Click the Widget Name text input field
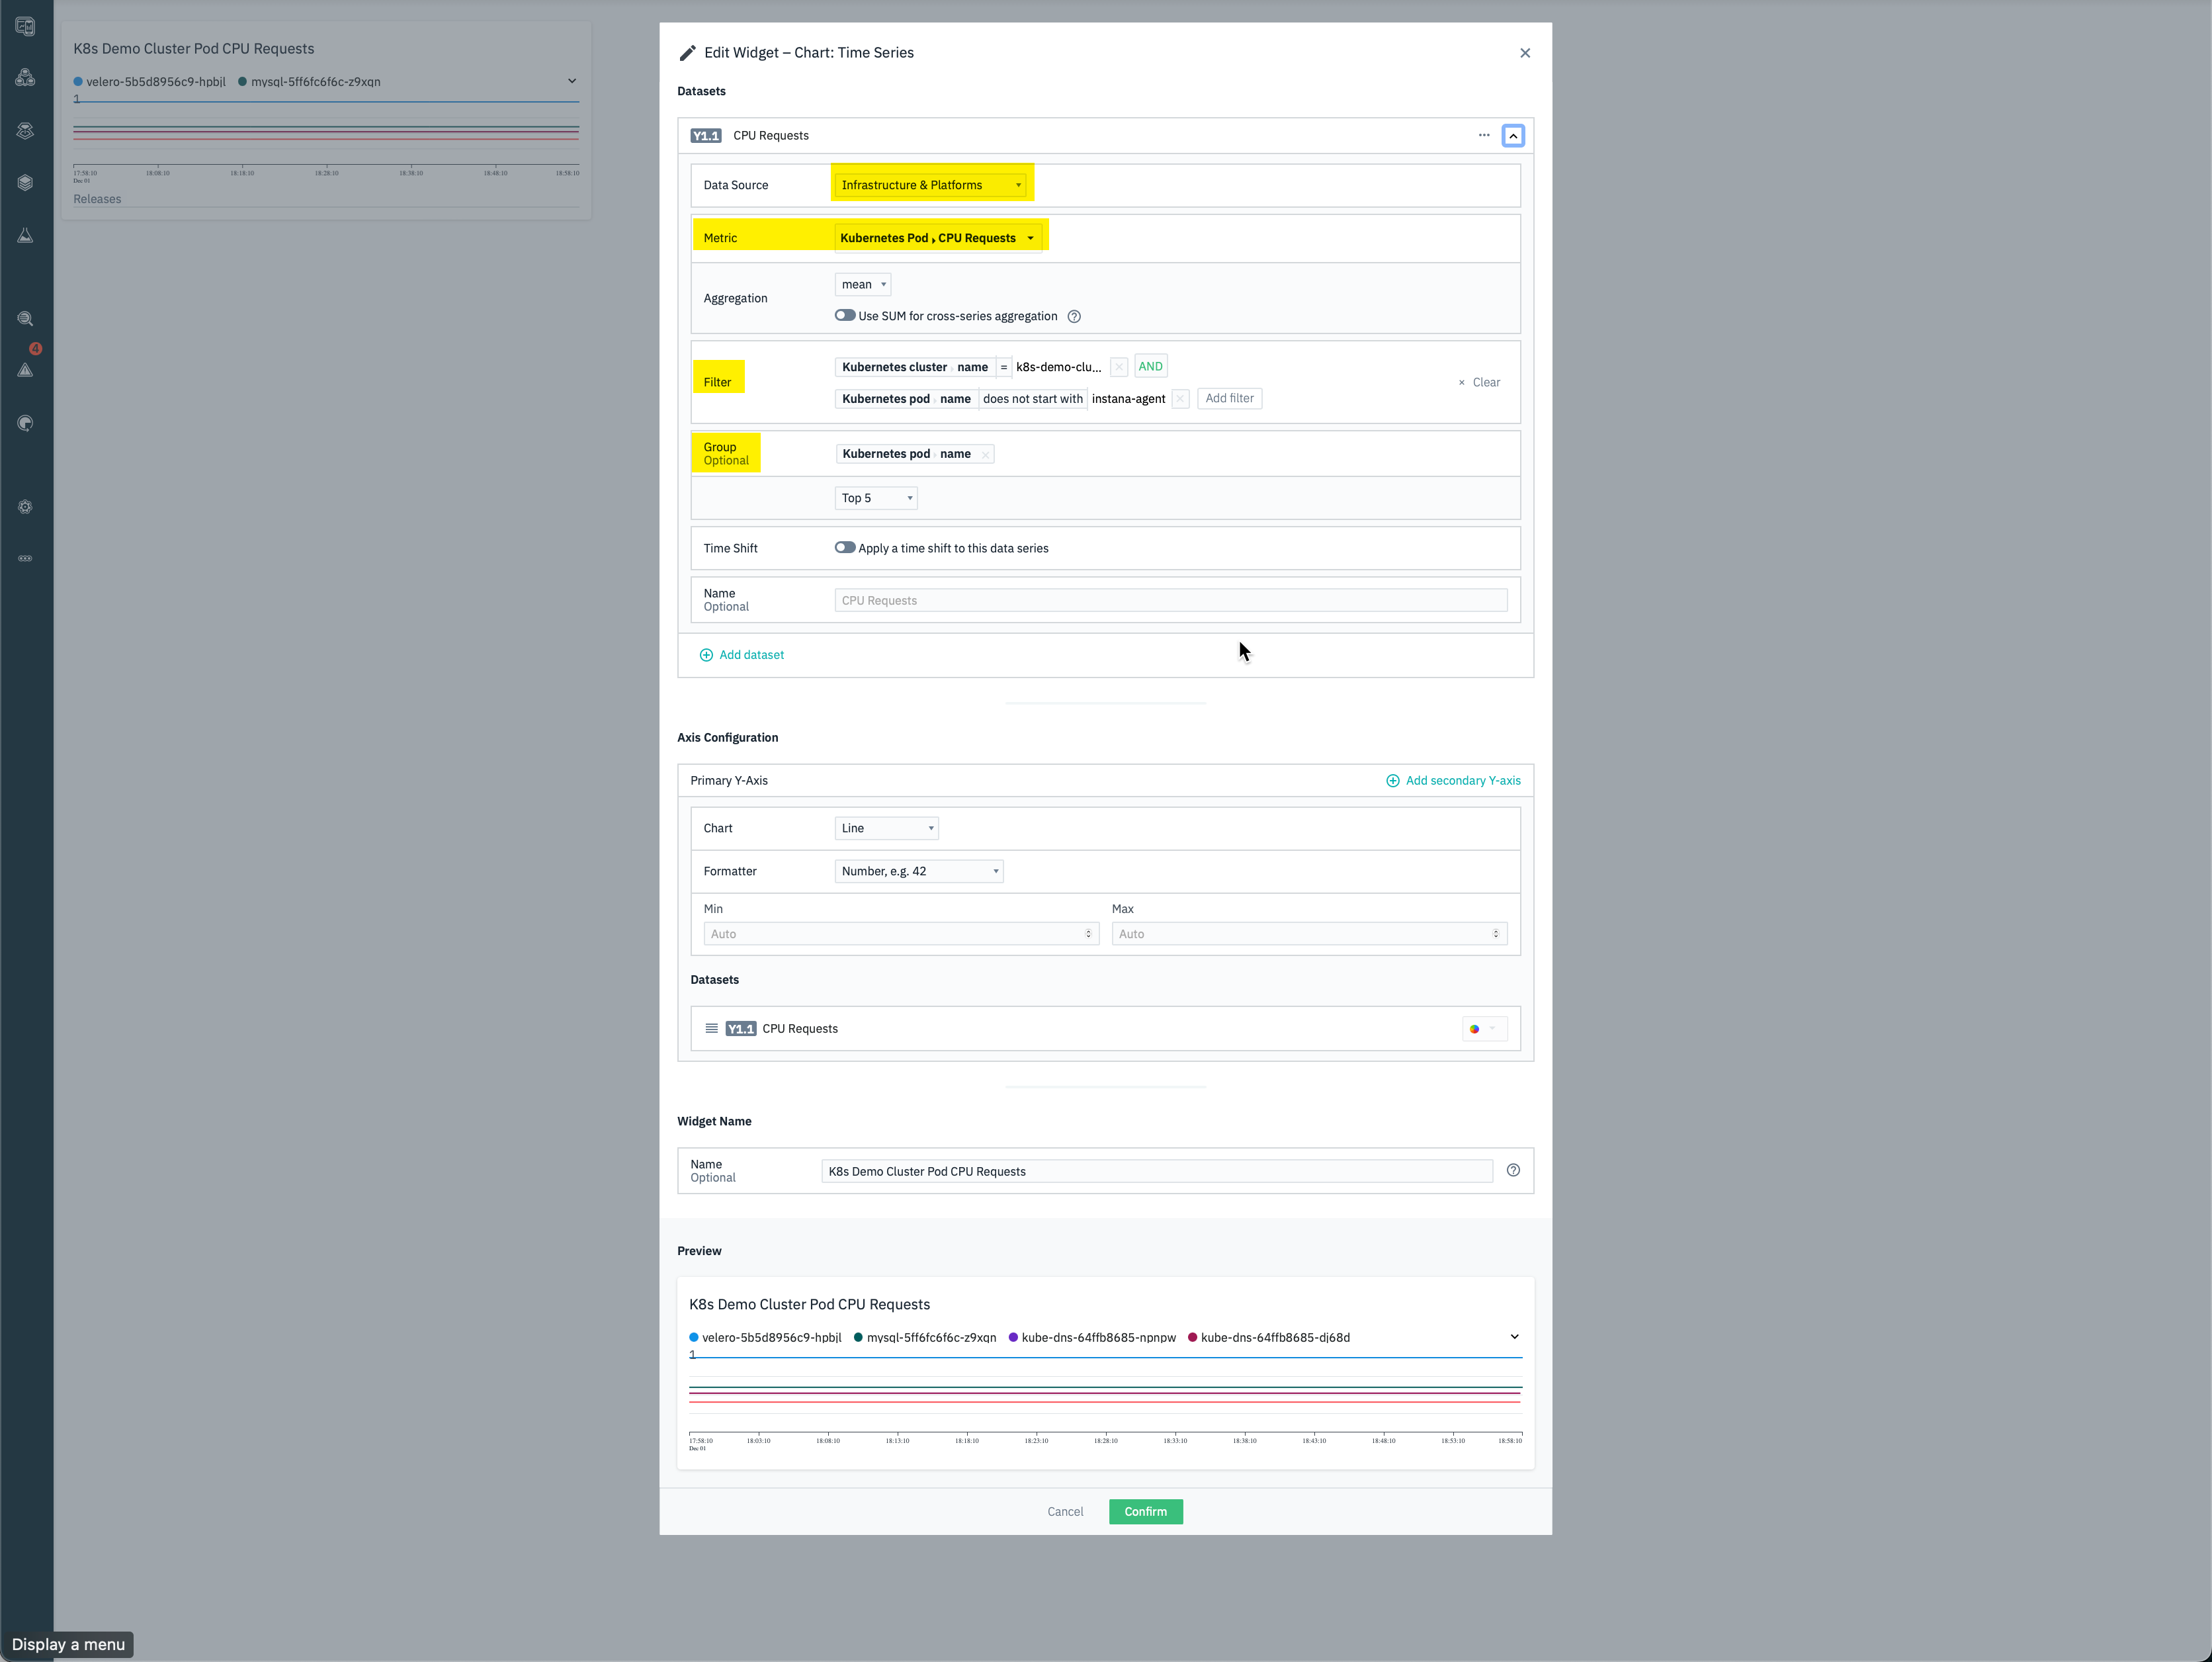2212x1662 pixels. coord(1156,1171)
